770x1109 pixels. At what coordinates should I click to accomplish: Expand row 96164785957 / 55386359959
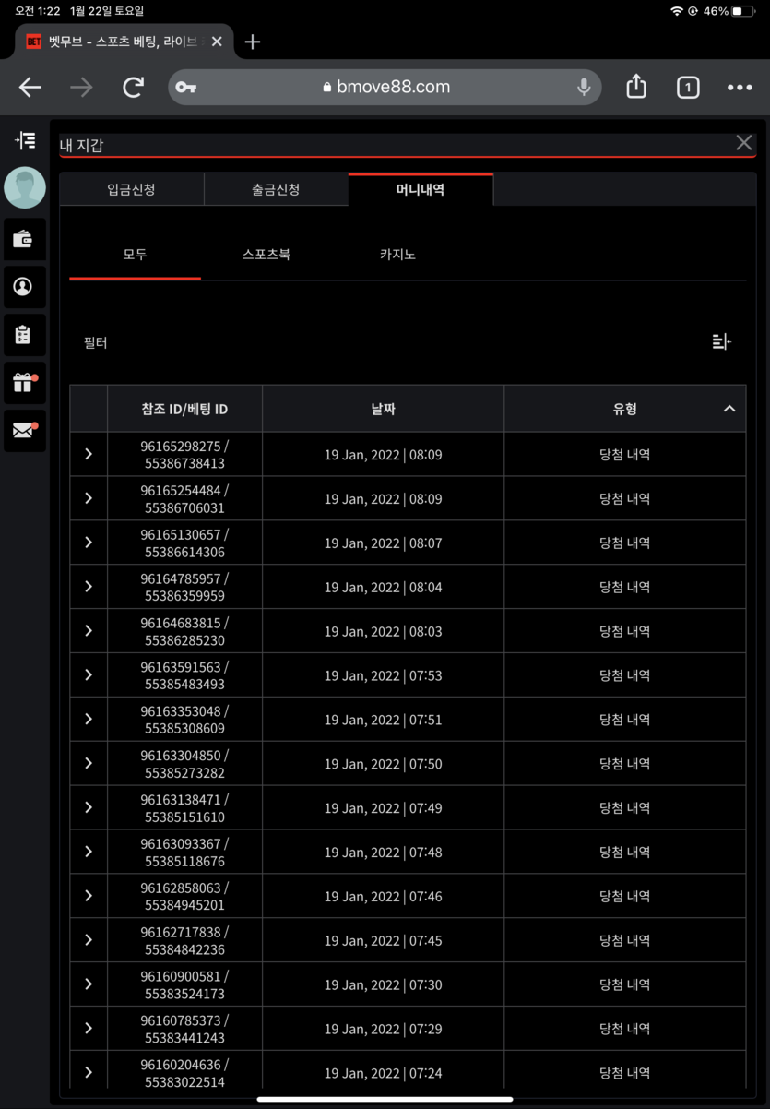tap(89, 587)
